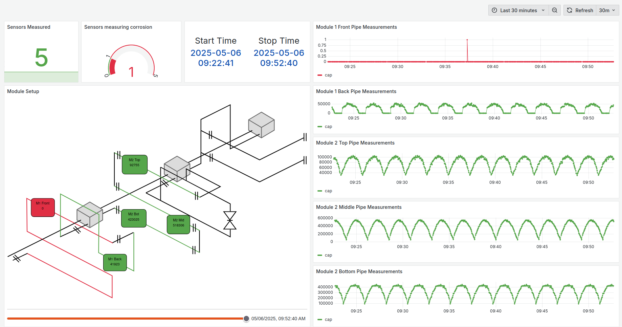Toggle cap series in Module 2 Top legend
The height and width of the screenshot is (327, 622).
coord(328,191)
